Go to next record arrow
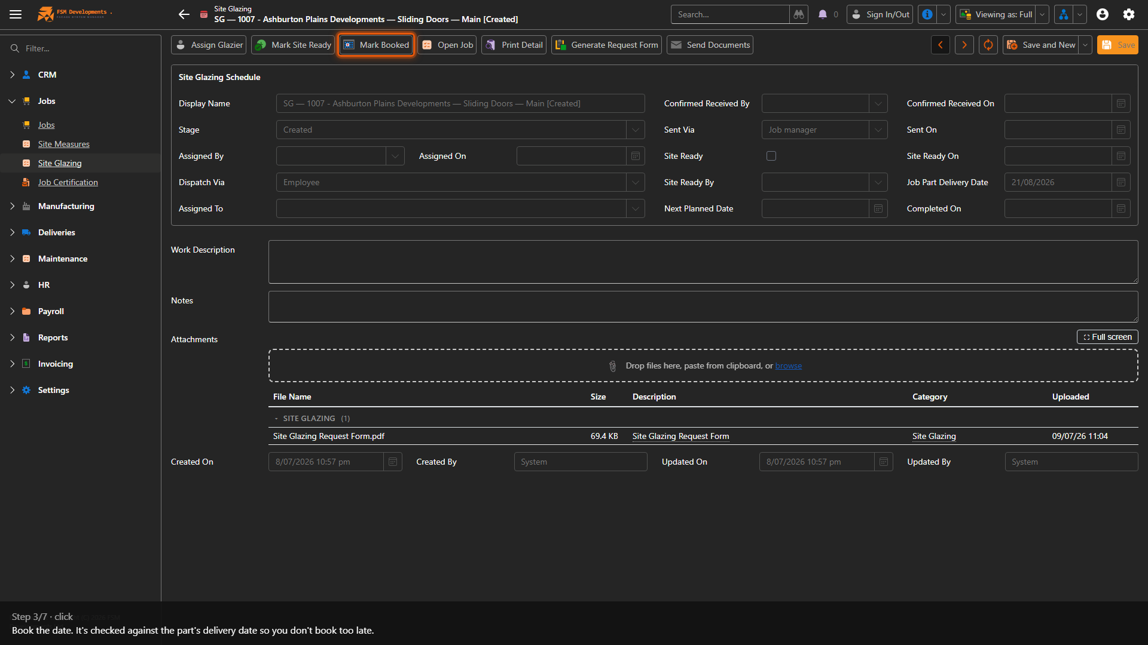The width and height of the screenshot is (1148, 645). 964,45
